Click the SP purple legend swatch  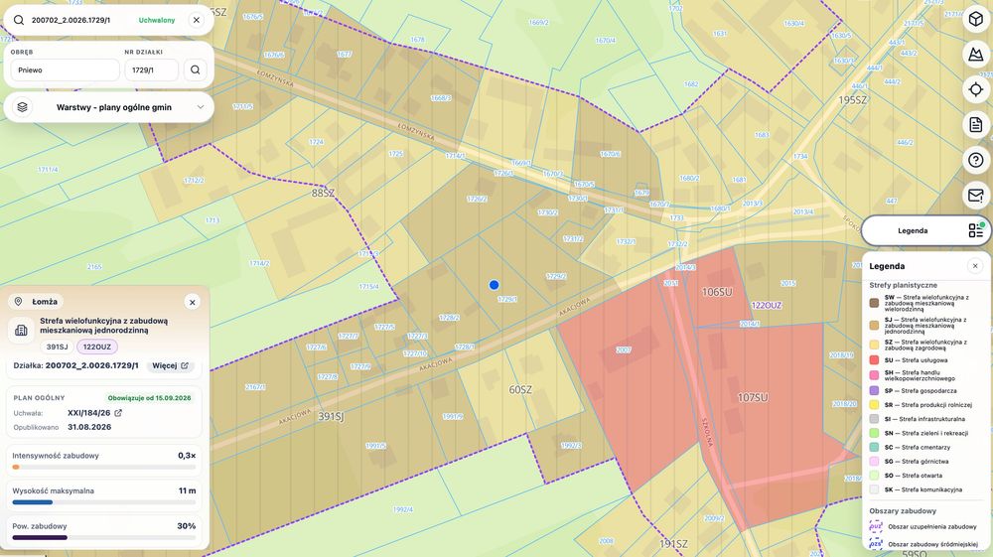click(874, 390)
